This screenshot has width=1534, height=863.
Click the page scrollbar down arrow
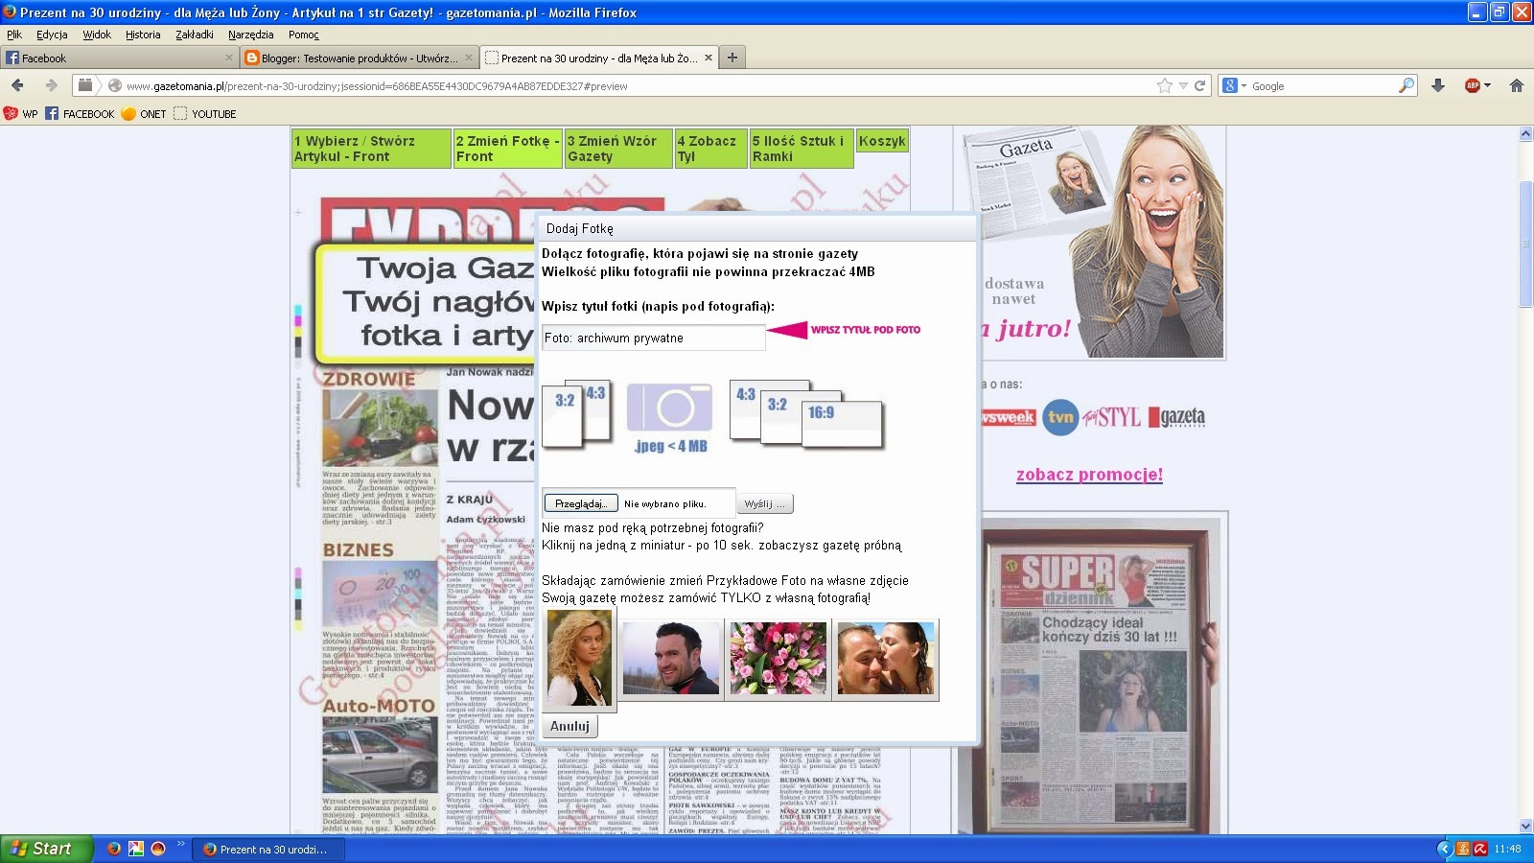1525,826
